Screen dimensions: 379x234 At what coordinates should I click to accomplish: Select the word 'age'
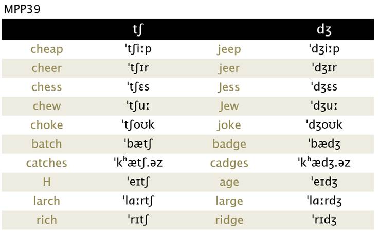(x=229, y=183)
